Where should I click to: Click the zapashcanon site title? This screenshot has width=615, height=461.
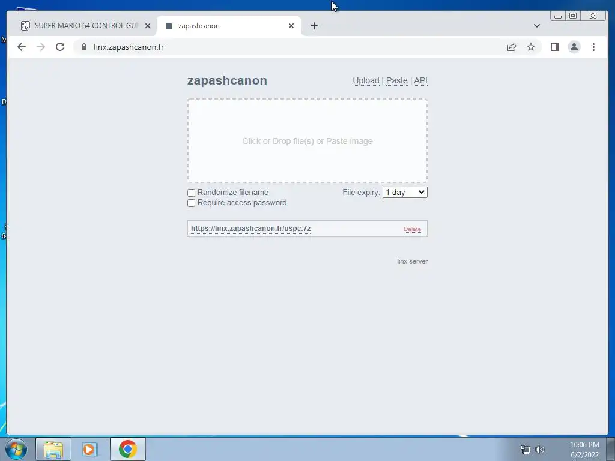coord(227,80)
